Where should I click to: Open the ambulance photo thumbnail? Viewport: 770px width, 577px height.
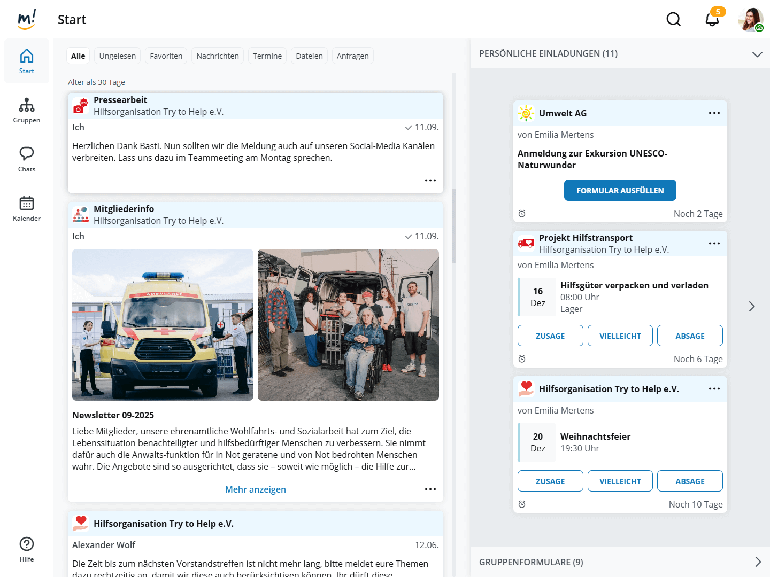(163, 325)
